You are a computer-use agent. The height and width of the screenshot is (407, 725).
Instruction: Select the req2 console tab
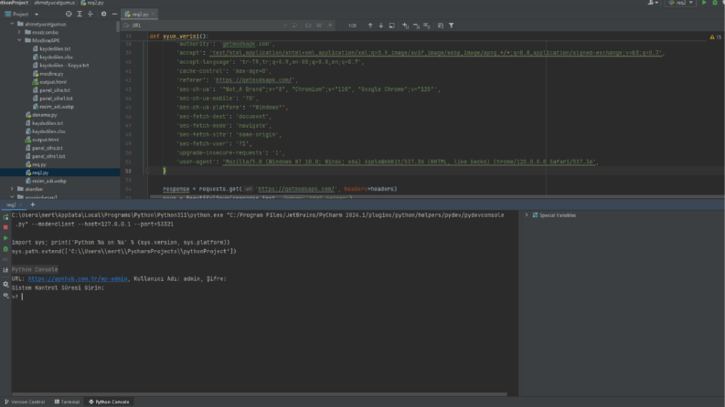11,205
